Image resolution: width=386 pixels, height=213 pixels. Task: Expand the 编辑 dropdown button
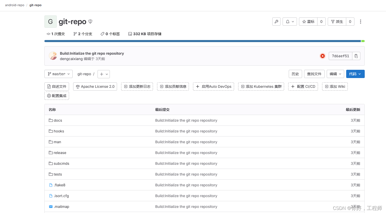(x=335, y=74)
